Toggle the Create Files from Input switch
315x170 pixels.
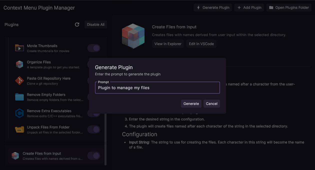click(94, 156)
